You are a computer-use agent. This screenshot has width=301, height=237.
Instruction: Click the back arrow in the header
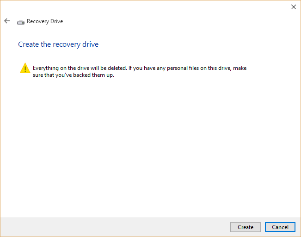click(7, 21)
